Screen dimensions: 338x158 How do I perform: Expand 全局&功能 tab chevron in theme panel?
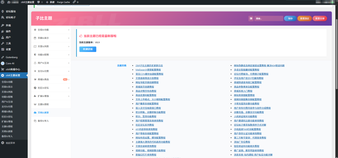(69, 30)
